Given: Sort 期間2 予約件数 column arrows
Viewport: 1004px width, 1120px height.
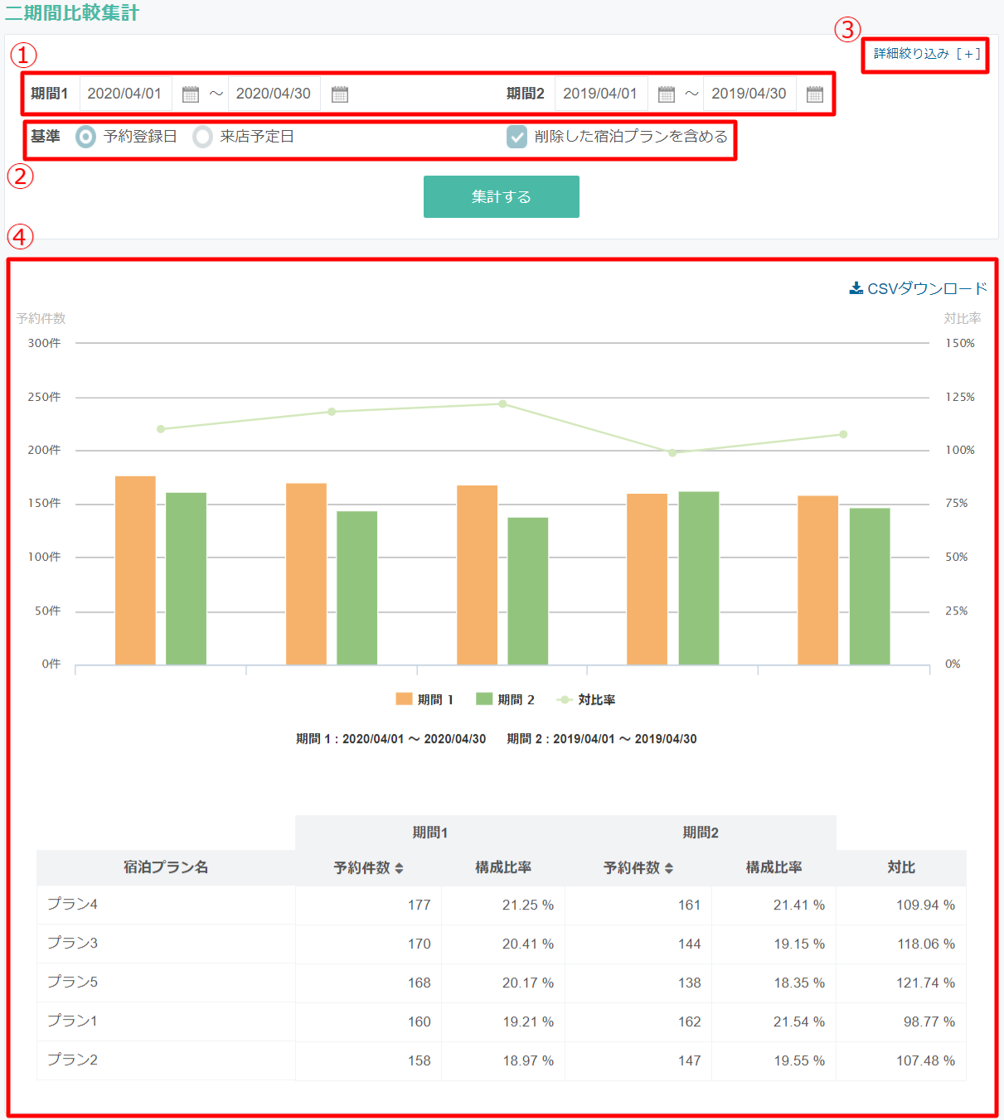Looking at the screenshot, I should tap(669, 868).
